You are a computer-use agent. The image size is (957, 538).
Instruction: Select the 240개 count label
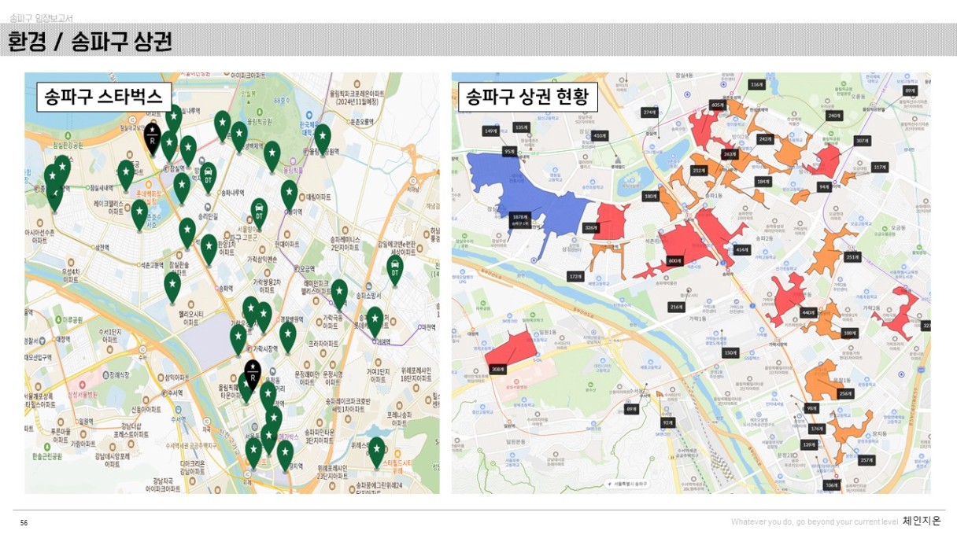(834, 116)
